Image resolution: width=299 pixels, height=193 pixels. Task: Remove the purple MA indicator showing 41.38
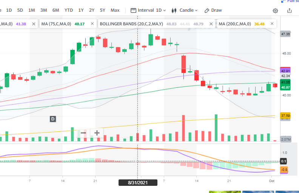pyautogui.click(x=34, y=24)
